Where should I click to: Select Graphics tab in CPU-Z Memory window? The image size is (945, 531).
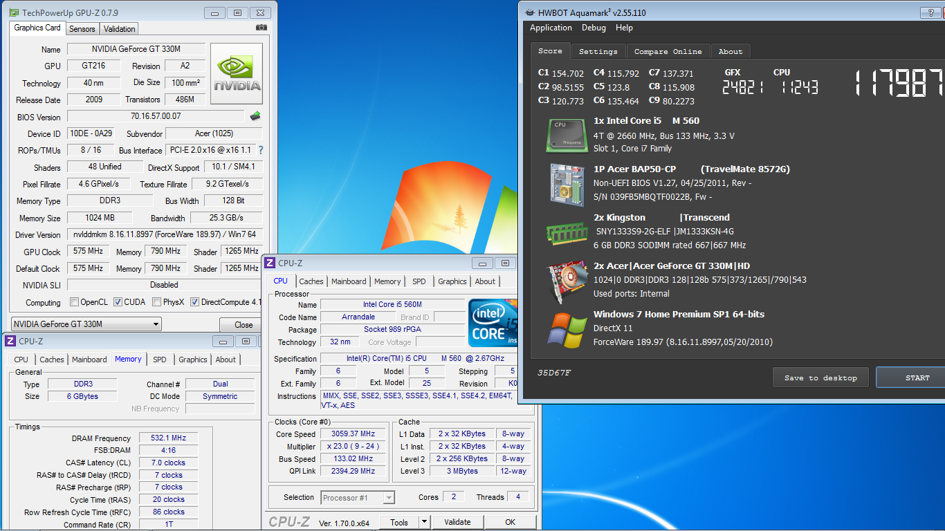[x=193, y=360]
